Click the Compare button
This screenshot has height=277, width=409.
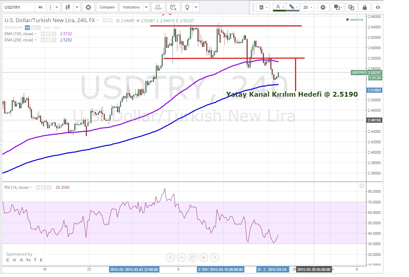pos(107,7)
